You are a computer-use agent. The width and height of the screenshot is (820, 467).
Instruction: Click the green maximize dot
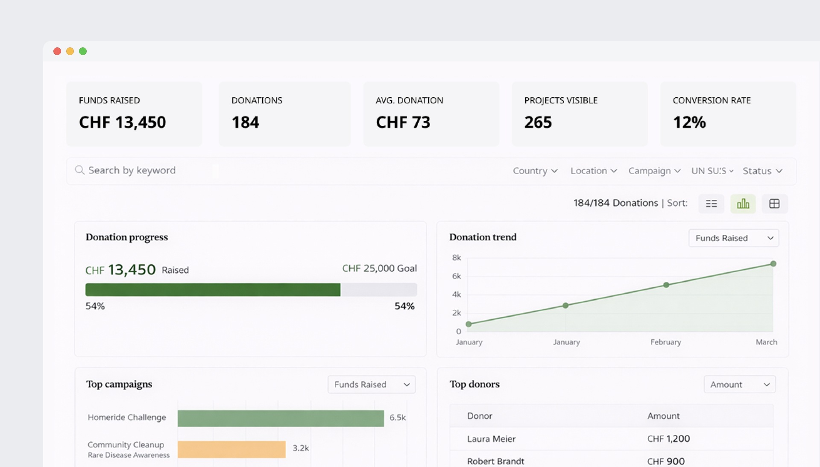coord(83,51)
